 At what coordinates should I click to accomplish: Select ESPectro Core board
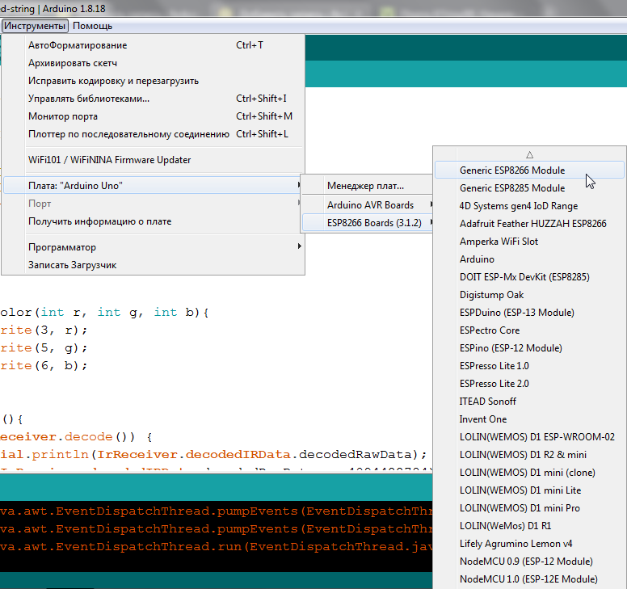[529, 330]
